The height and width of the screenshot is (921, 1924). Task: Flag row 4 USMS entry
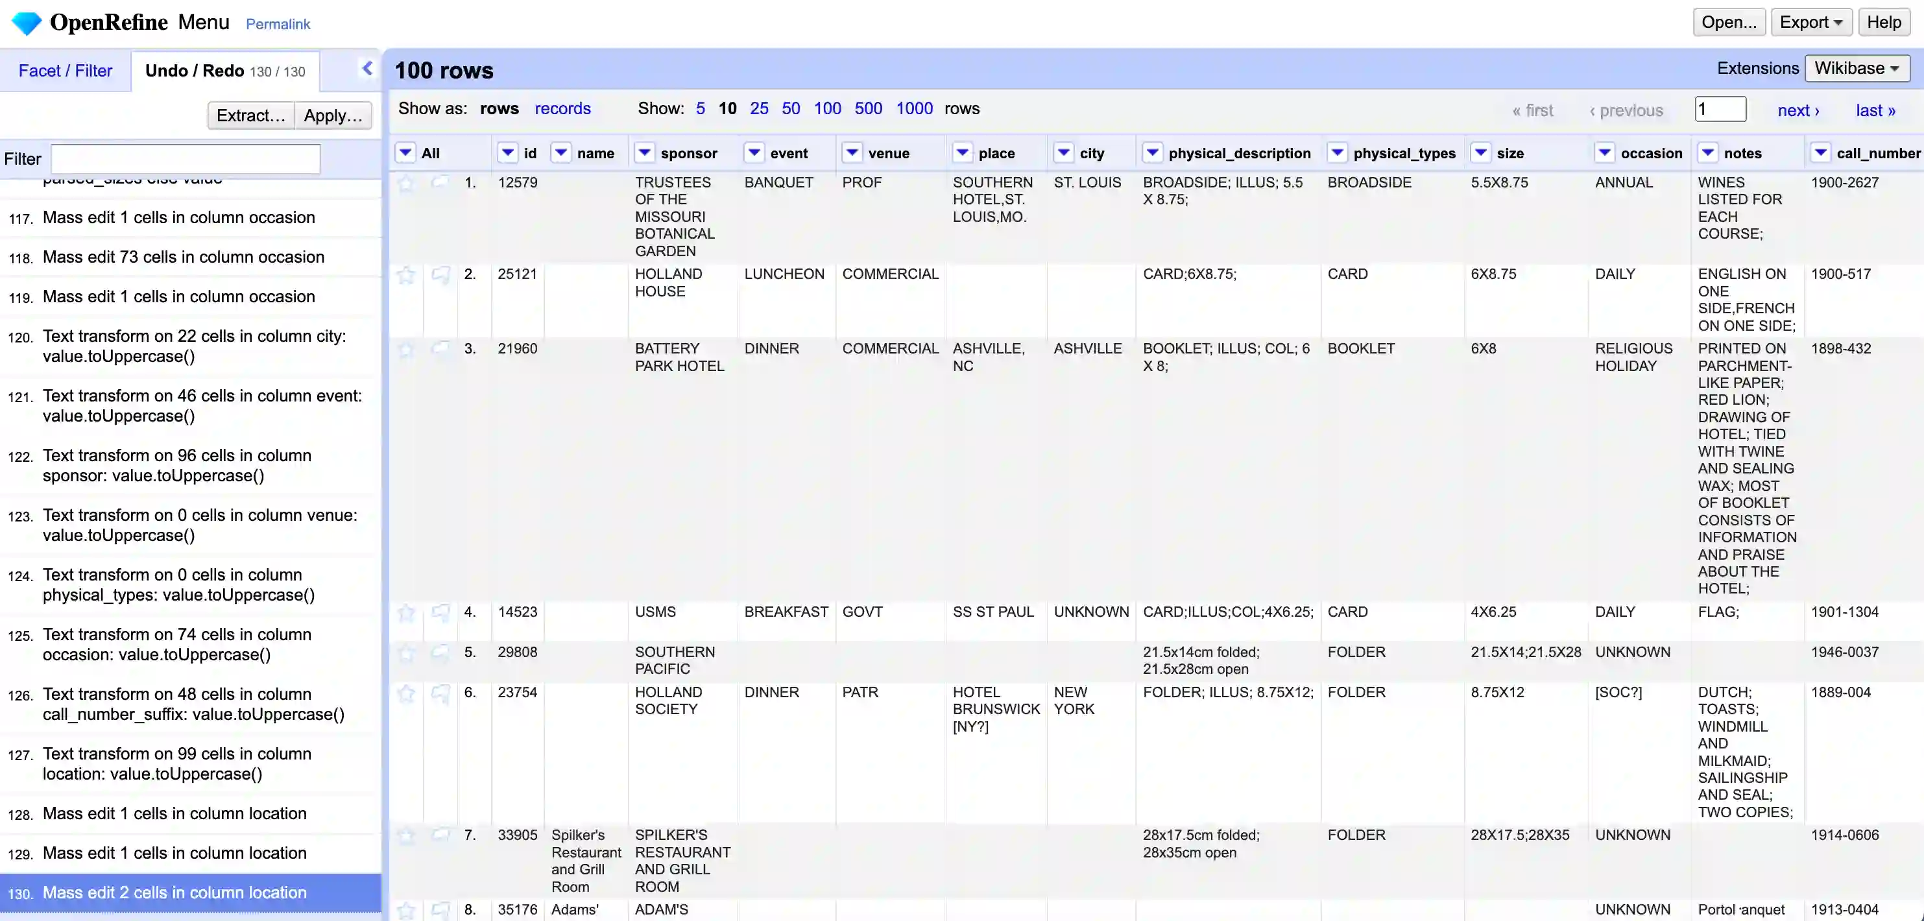tap(440, 612)
